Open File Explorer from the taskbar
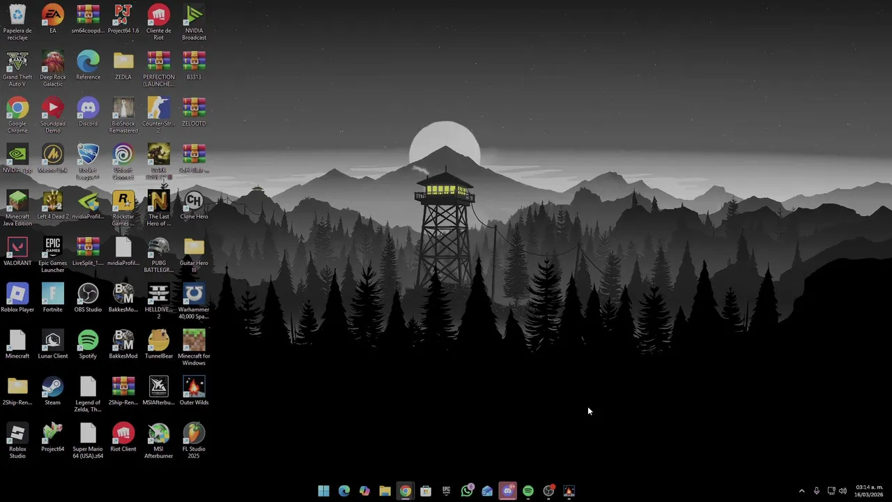Image resolution: width=892 pixels, height=502 pixels. pos(385,491)
